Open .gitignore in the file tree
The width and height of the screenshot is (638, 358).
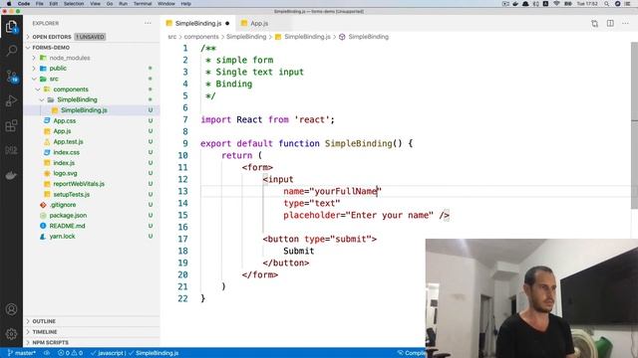pos(63,205)
